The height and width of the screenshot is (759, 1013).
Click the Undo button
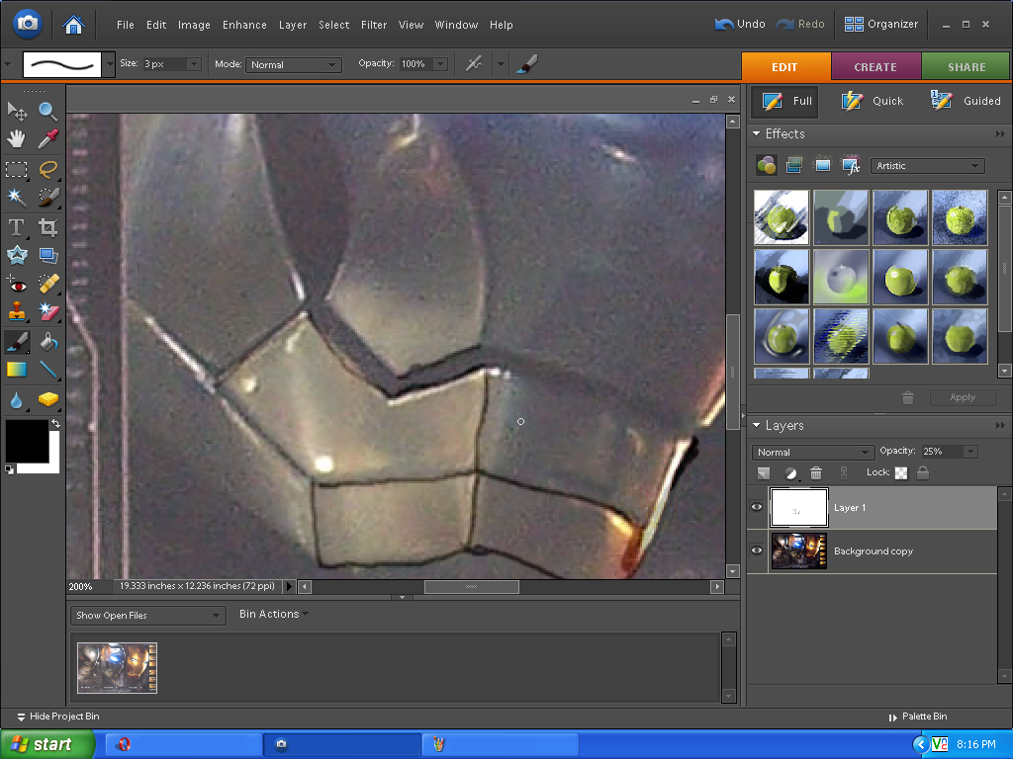coord(740,24)
